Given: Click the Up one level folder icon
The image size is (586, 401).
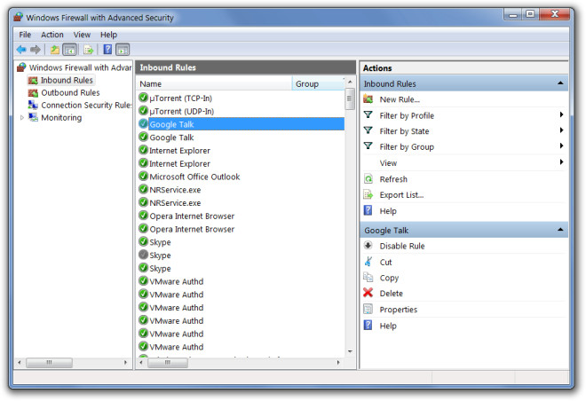Looking at the screenshot, I should [x=55, y=50].
